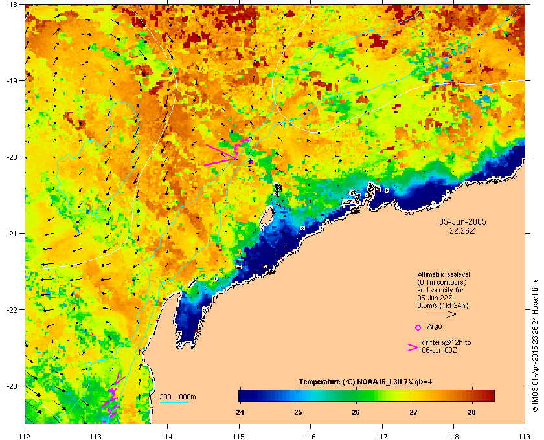This screenshot has width=544, height=440.
Task: Click the latitude label -19
Action: (12, 81)
